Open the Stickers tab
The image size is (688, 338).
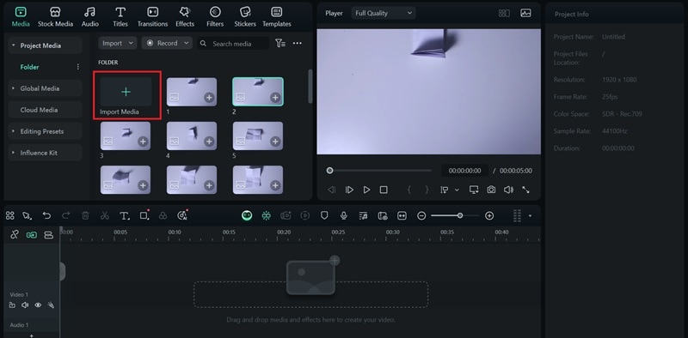coord(245,17)
